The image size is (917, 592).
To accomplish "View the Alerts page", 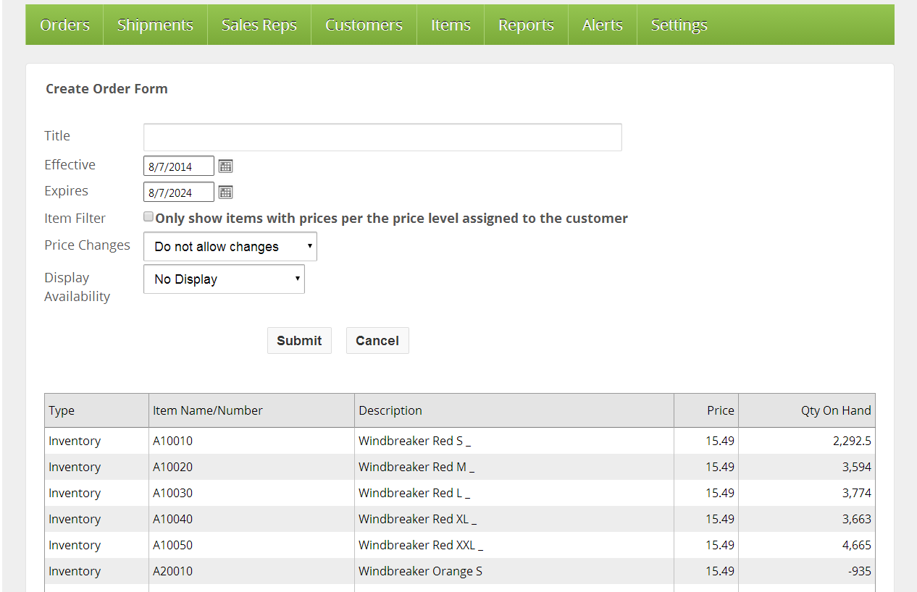I will pyautogui.click(x=602, y=25).
